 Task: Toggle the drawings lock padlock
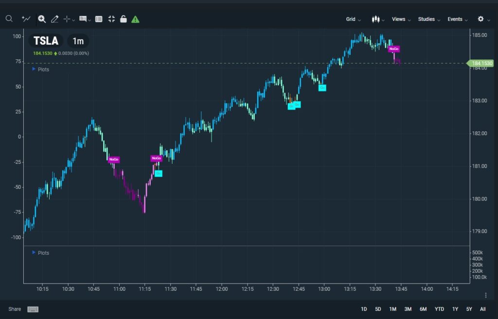(123, 18)
